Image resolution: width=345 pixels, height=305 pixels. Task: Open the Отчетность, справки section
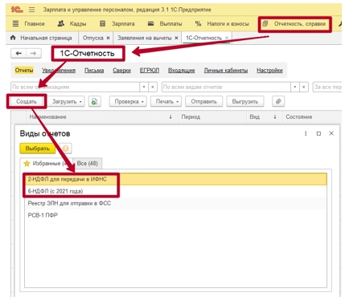point(294,24)
